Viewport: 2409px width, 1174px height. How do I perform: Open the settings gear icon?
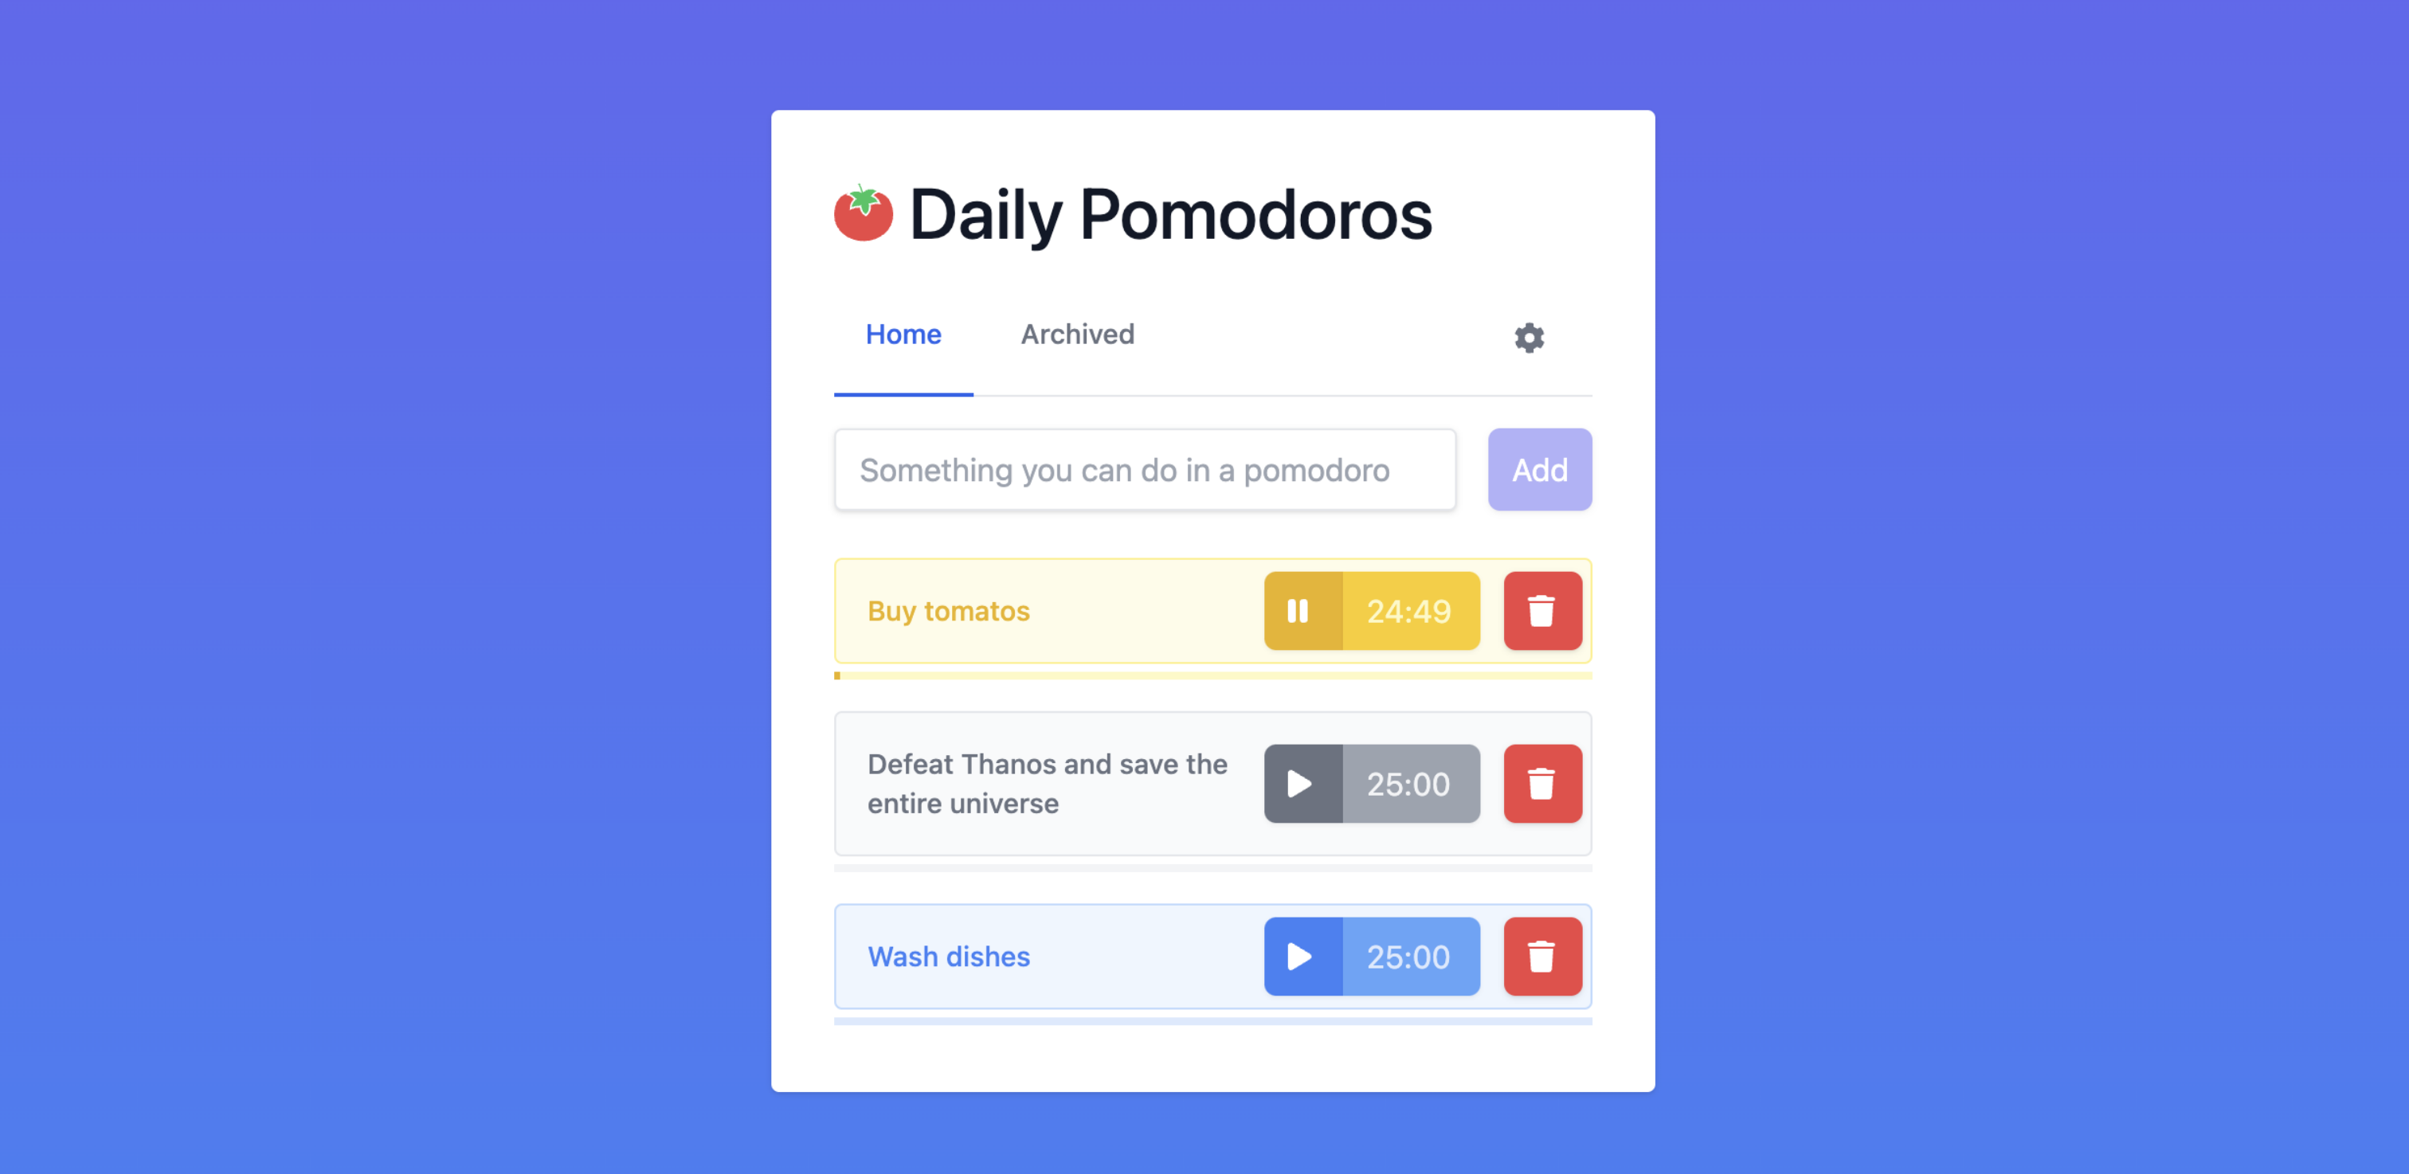(1530, 337)
